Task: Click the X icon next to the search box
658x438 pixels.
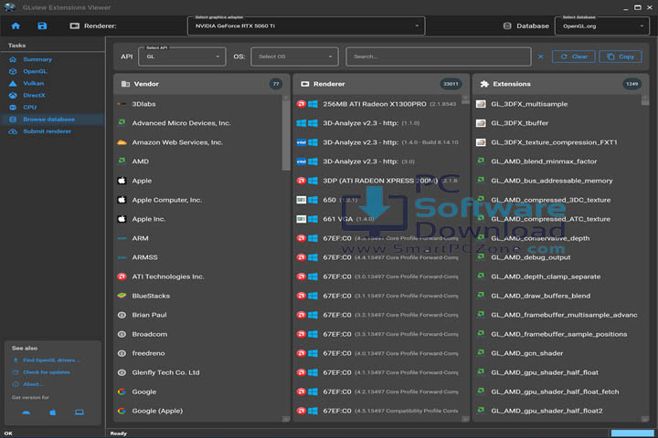Action: pyautogui.click(x=541, y=57)
